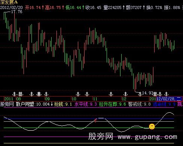Click the up arrow after 额37207
The image size is (183, 146).
(x=144, y=7)
